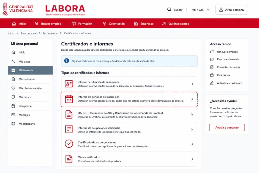Click the Mi calendario calendar icon

13,124
